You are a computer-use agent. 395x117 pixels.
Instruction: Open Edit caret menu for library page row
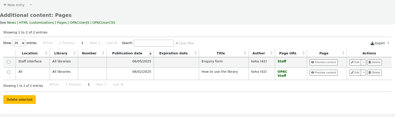[364, 73]
